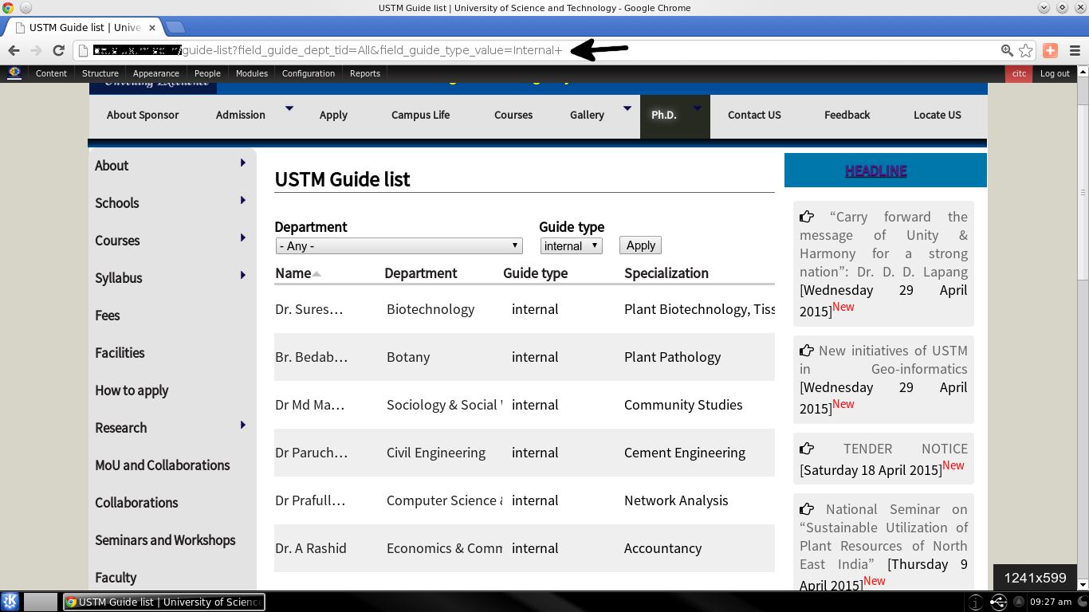Image resolution: width=1089 pixels, height=612 pixels.
Task: Click orange plus extension icon
Action: click(1050, 50)
